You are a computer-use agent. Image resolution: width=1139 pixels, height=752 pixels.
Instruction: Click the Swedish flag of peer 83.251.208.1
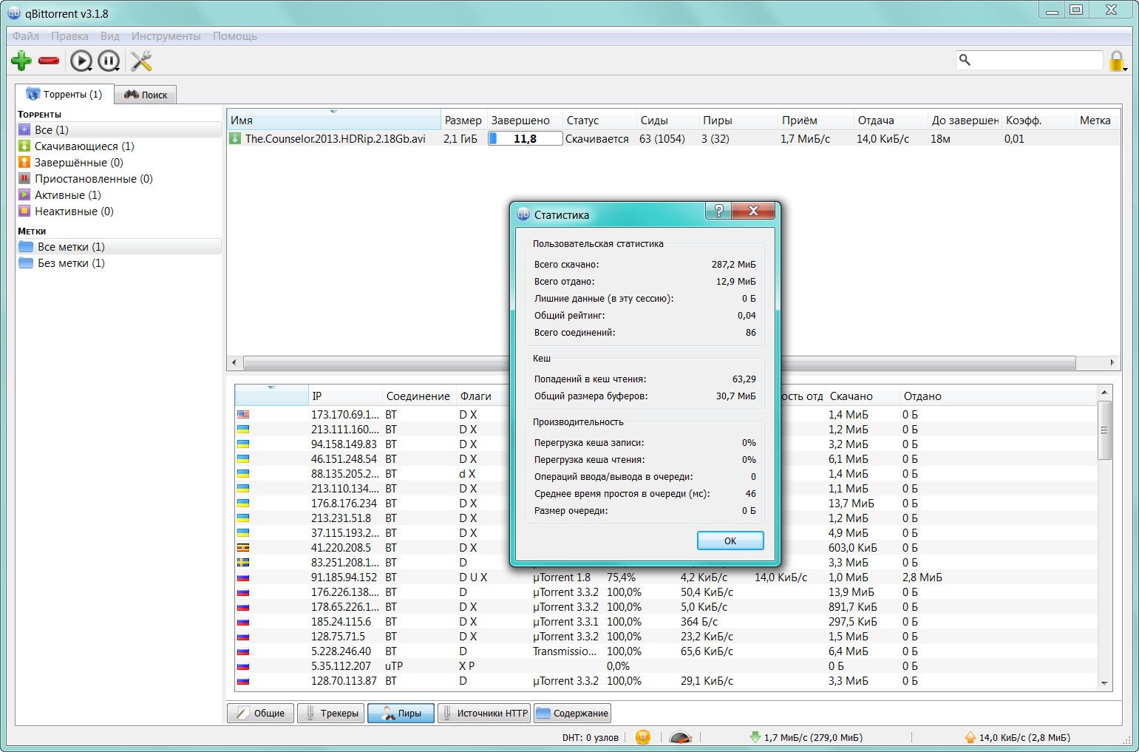tap(243, 562)
